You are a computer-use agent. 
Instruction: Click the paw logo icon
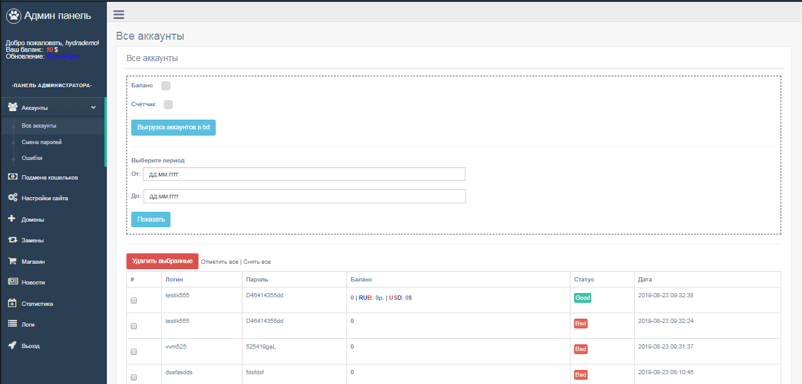(13, 16)
